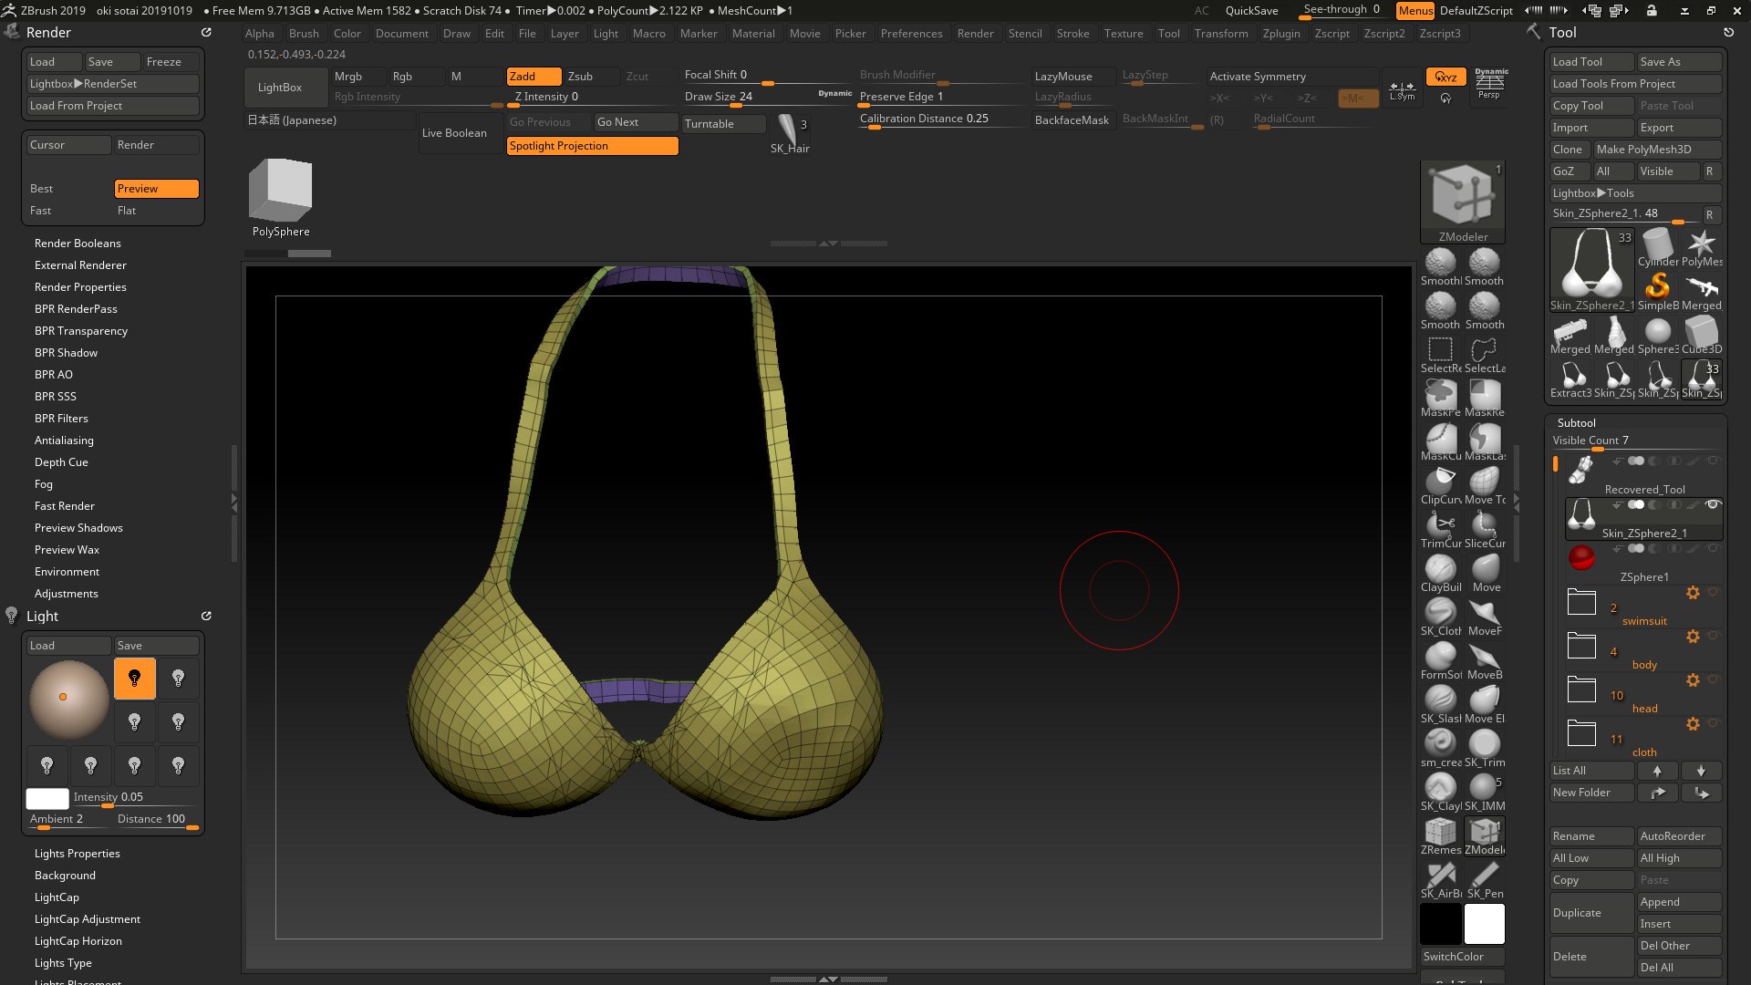Toggle Spotlight Projection
The width and height of the screenshot is (1751, 985).
point(592,146)
